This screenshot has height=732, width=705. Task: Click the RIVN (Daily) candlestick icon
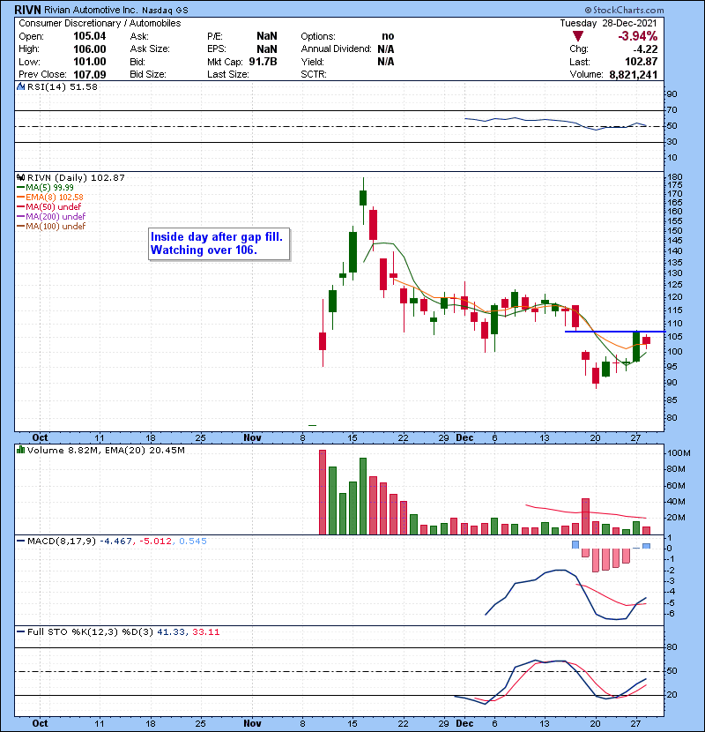click(x=20, y=177)
